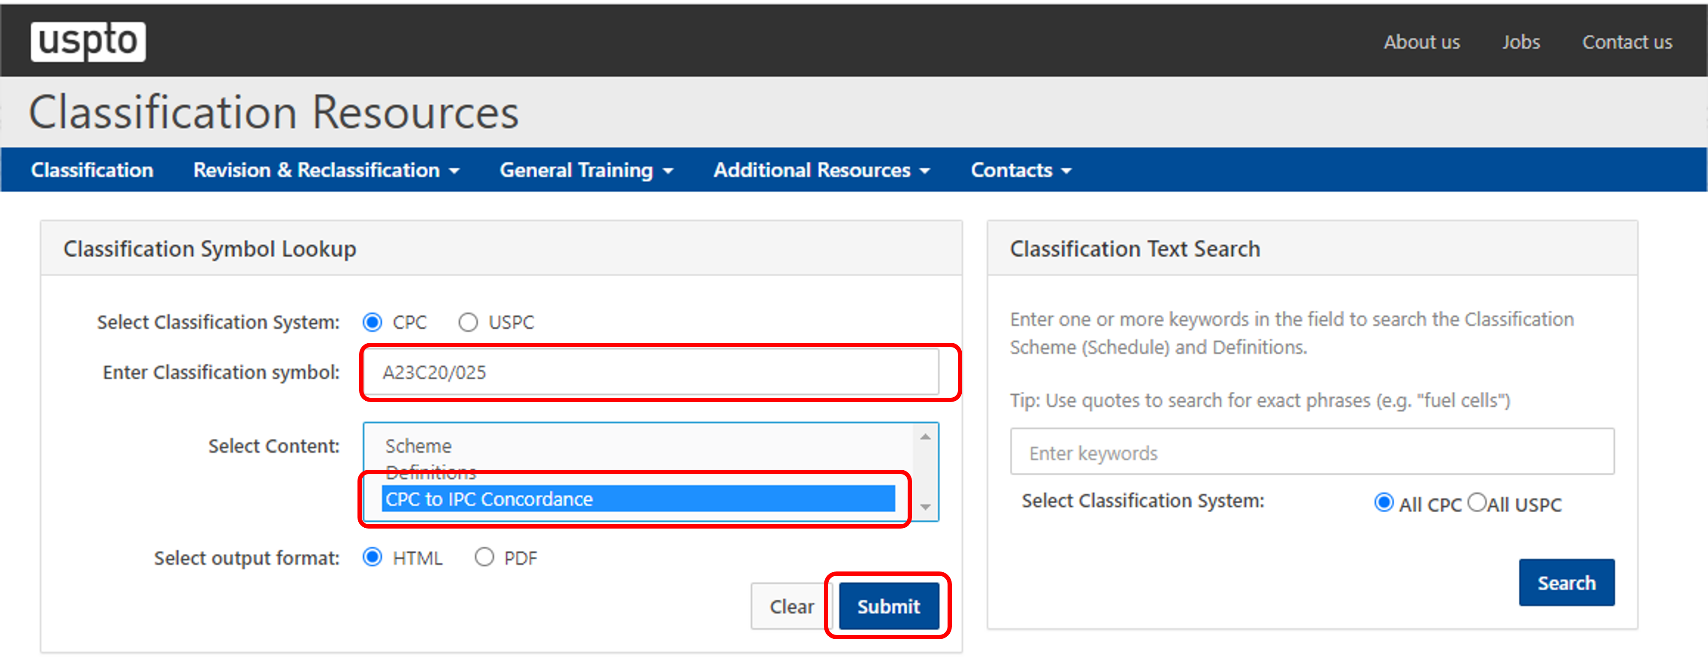Select Scheme in content list
The width and height of the screenshot is (1708, 668).
click(x=418, y=446)
